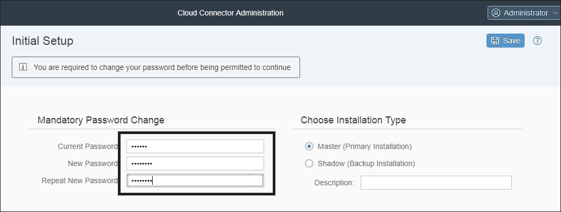
Task: Click the Save button
Action: (505, 41)
